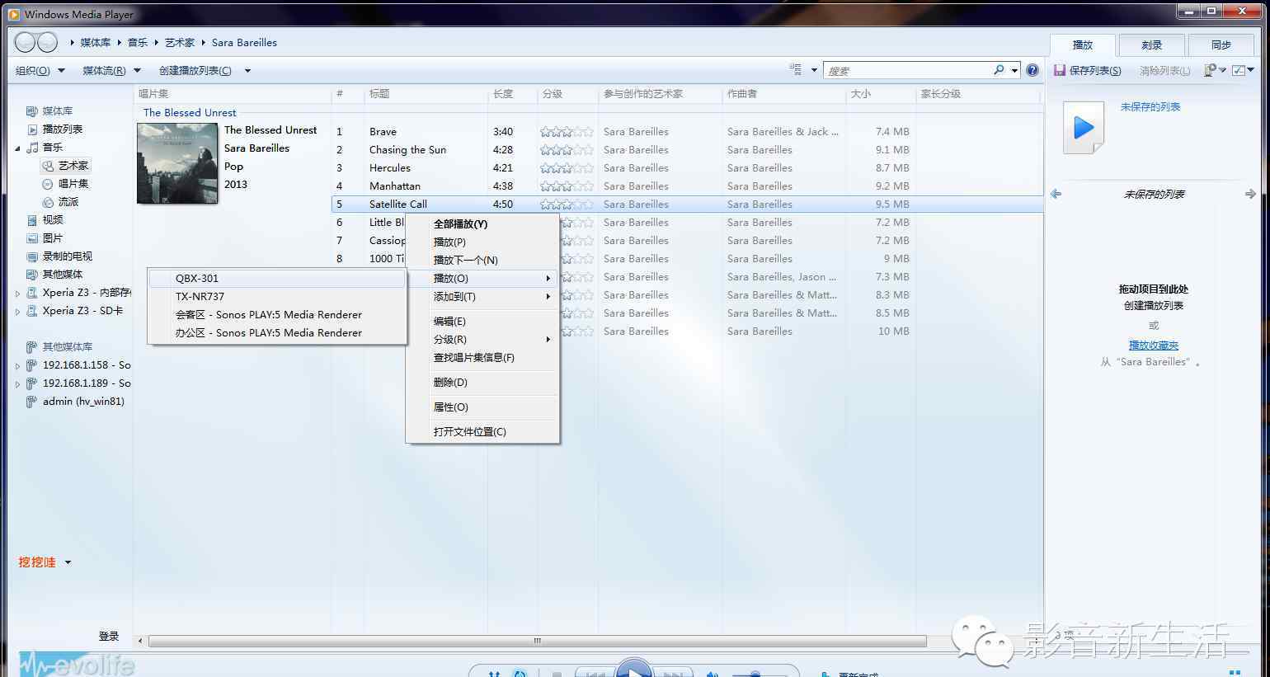Open 播放列表 in the navigation pane
Viewport: 1270px width, 677px height.
[x=55, y=129]
